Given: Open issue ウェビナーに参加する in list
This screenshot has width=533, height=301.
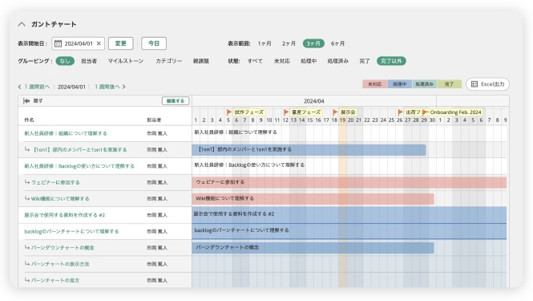Looking at the screenshot, I should point(55,182).
